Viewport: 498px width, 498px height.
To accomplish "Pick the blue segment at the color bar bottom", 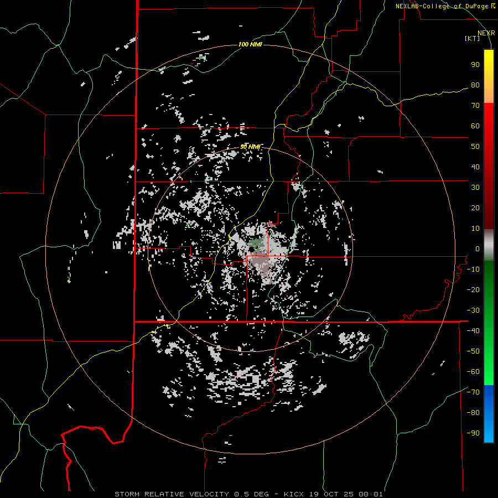I will point(489,414).
